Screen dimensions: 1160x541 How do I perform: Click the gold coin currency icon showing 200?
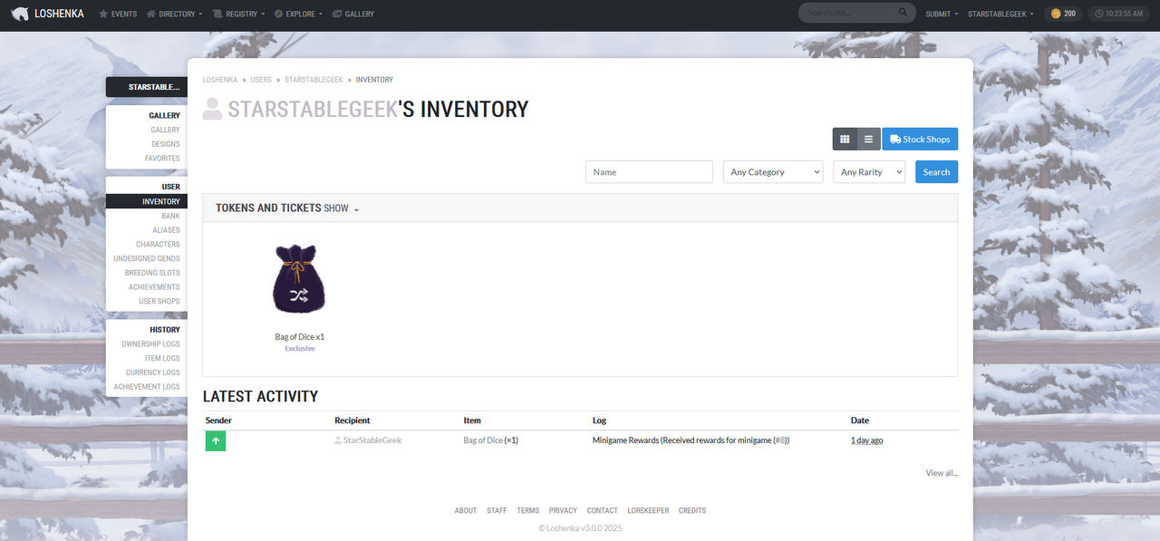[x=1055, y=14]
